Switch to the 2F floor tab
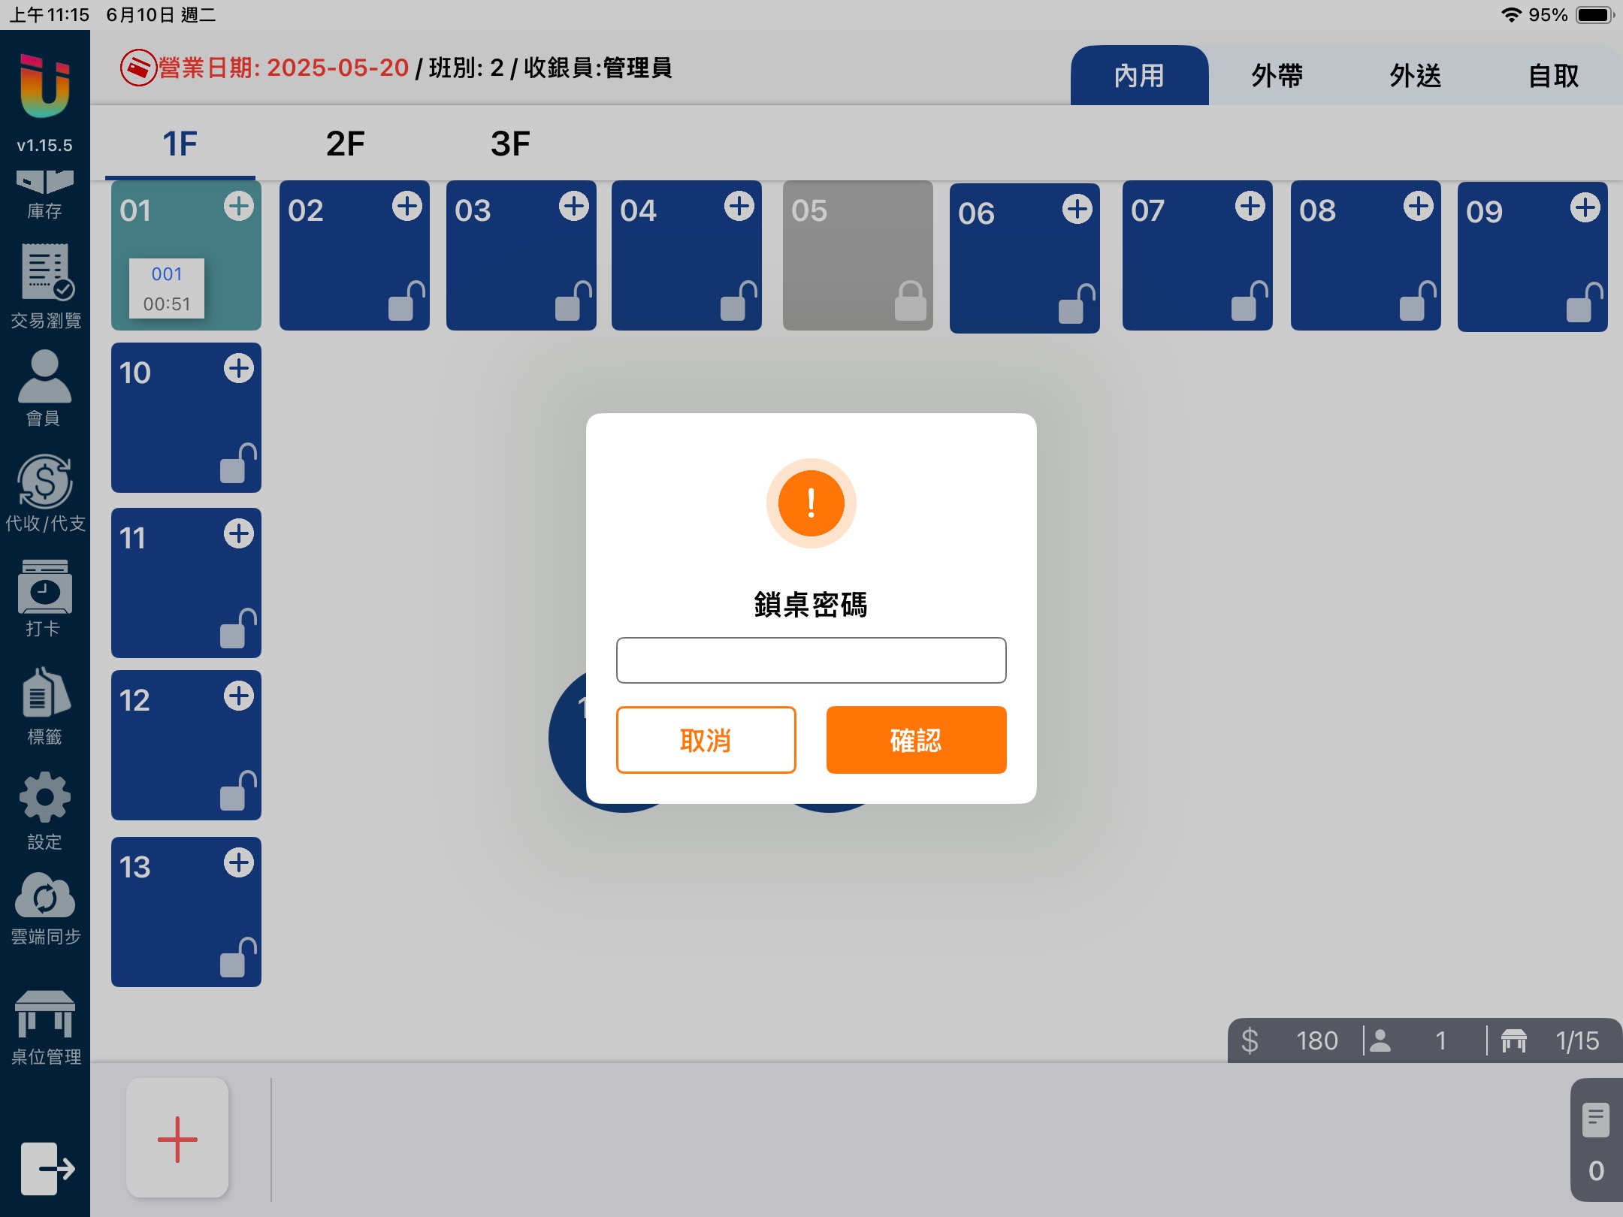The width and height of the screenshot is (1623, 1217). (345, 143)
